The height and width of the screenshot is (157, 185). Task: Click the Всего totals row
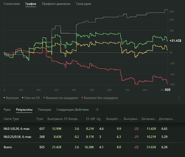pos(7,147)
